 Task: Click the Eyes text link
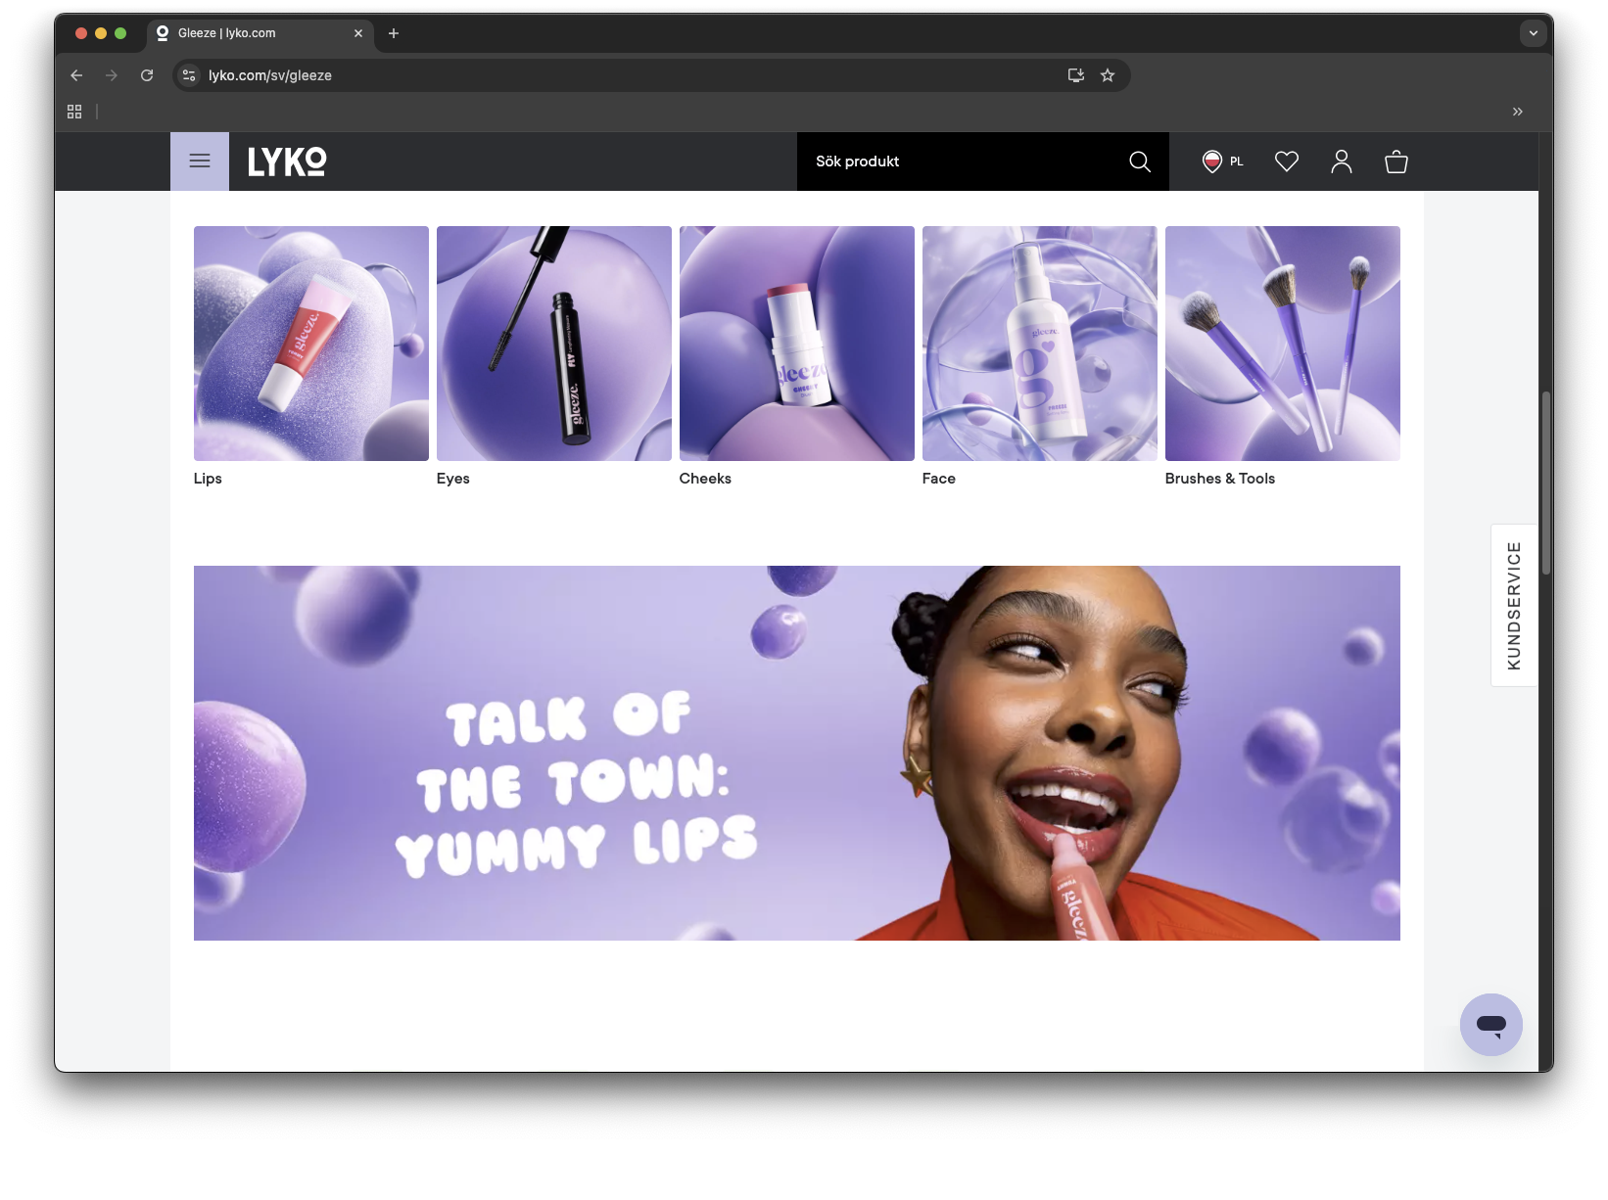point(453,479)
